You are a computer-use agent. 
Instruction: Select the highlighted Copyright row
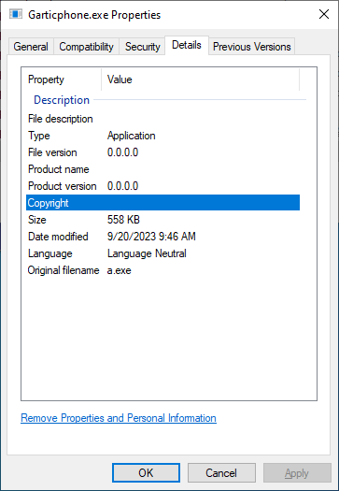pyautogui.click(x=162, y=203)
